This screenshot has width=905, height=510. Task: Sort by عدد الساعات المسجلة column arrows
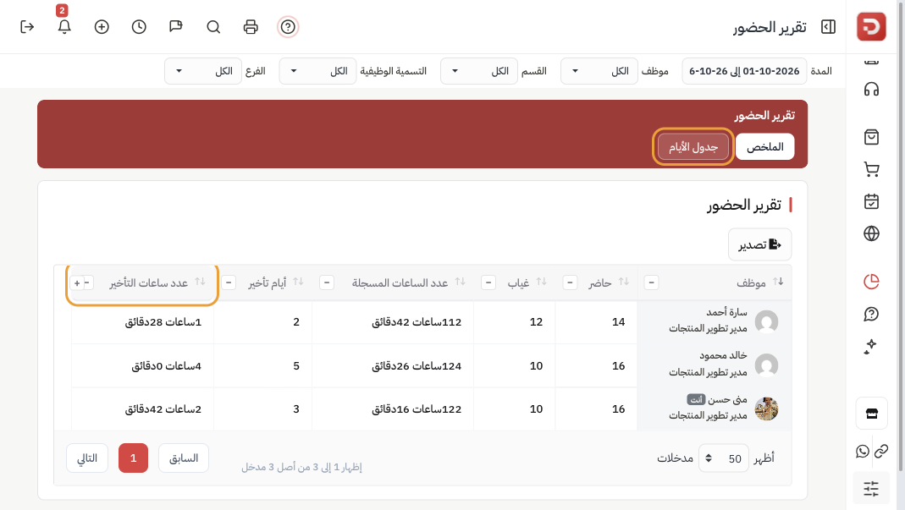460,282
